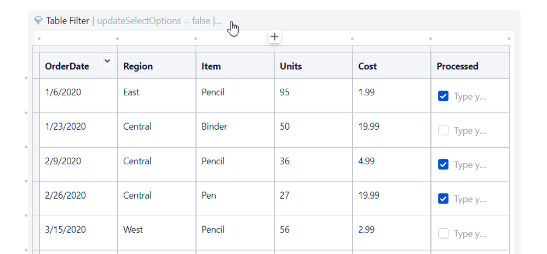Uncheck Processed checkbox in 2/26/2020 row

[x=444, y=199]
